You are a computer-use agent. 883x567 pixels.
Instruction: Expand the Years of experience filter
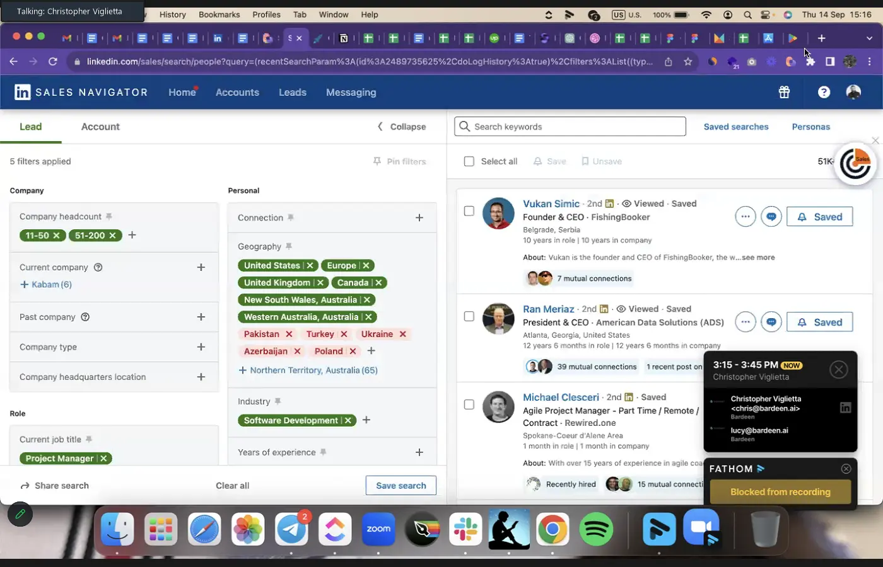tap(419, 452)
